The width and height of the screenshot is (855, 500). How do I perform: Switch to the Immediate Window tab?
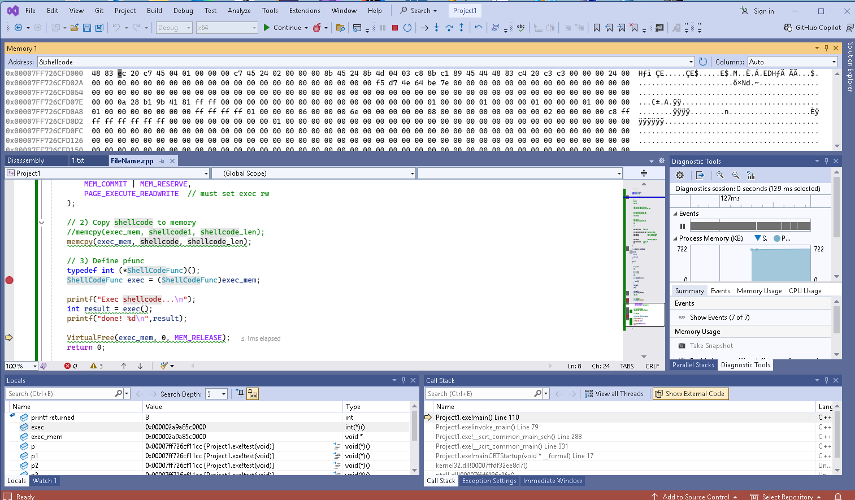(x=552, y=481)
